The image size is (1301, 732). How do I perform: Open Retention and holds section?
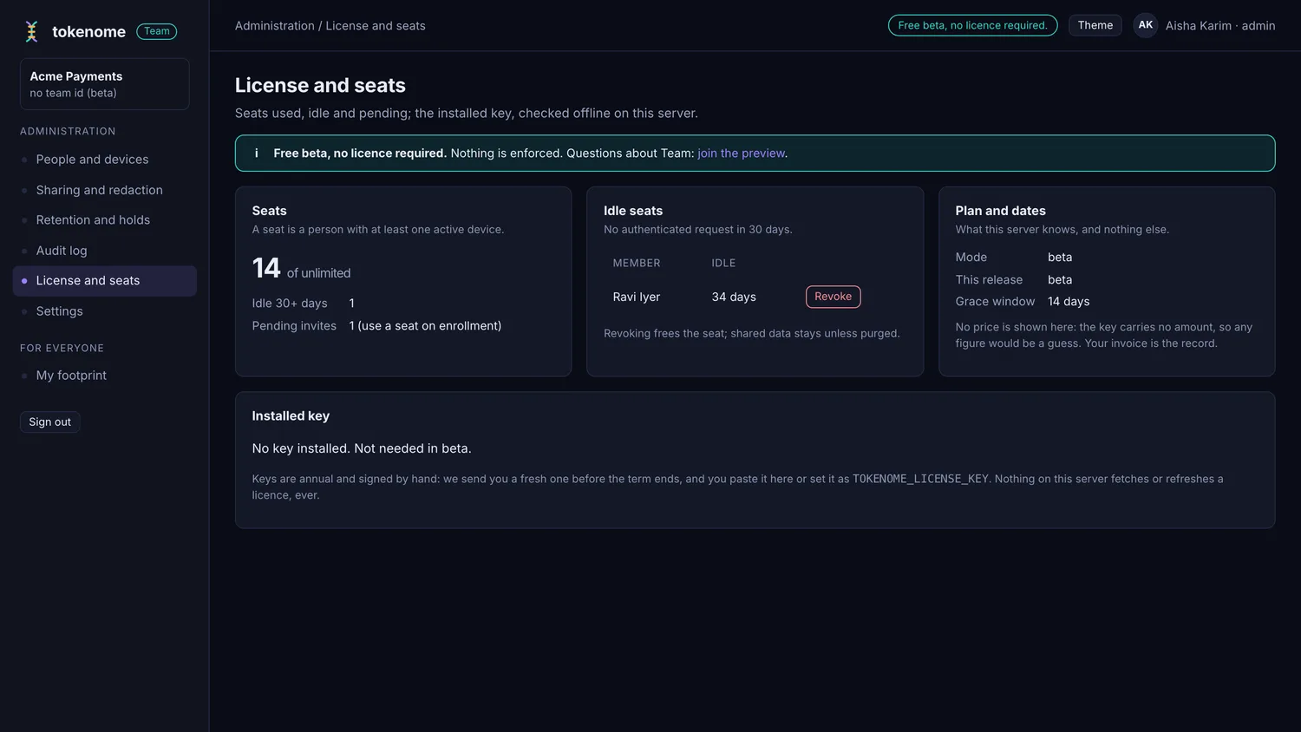tap(104, 220)
